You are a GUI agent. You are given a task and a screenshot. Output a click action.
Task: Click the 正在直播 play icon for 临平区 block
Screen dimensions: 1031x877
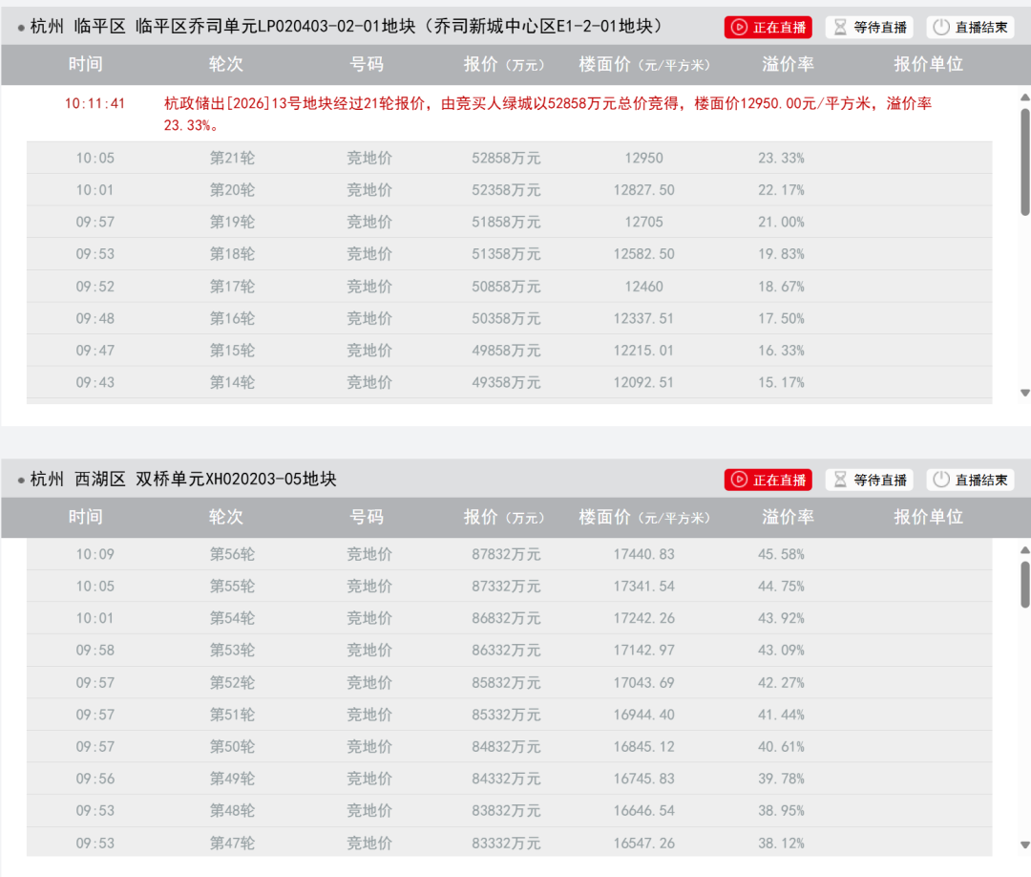739,27
